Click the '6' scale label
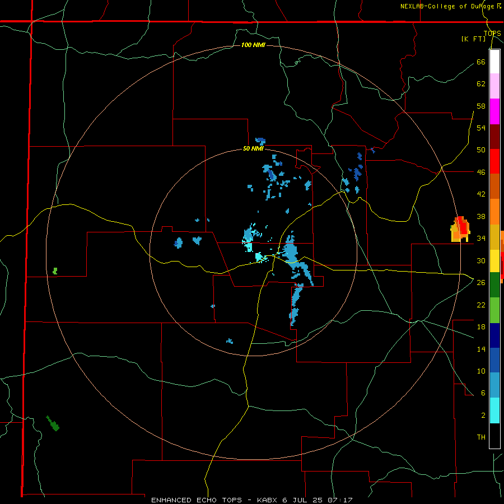The image size is (504, 504). [x=483, y=393]
